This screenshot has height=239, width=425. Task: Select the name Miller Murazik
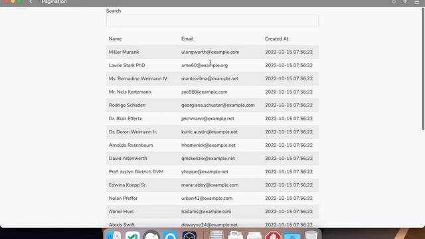tap(124, 52)
